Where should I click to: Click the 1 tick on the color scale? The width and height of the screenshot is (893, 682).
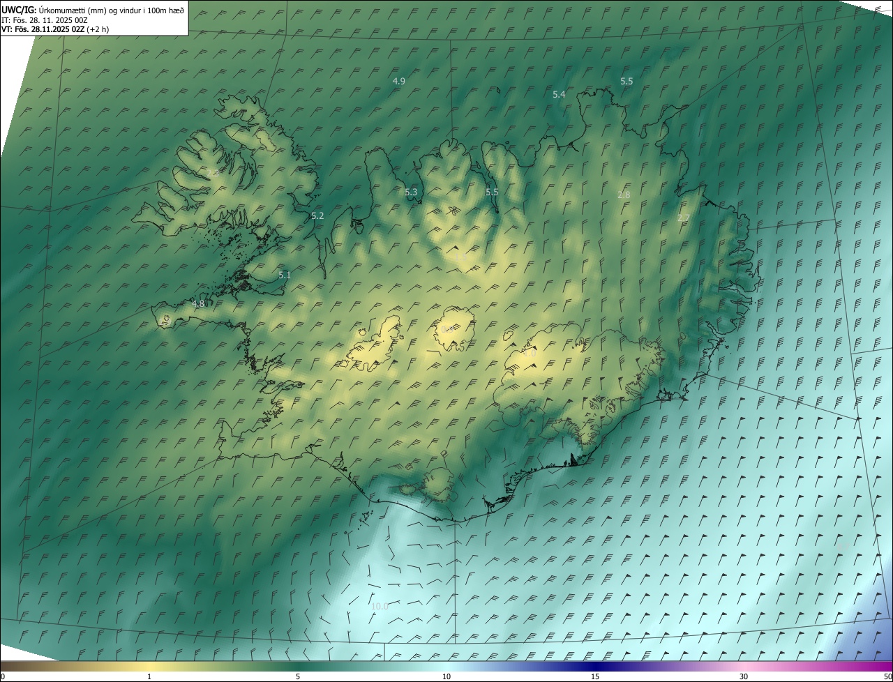tap(149, 676)
